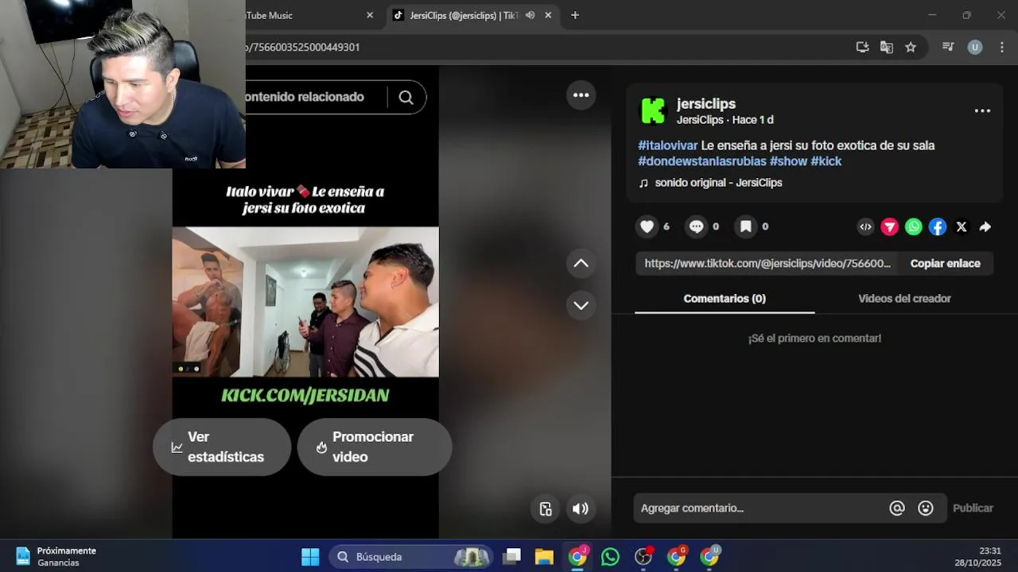
Task: Mute the video with speaker button
Action: click(x=581, y=509)
